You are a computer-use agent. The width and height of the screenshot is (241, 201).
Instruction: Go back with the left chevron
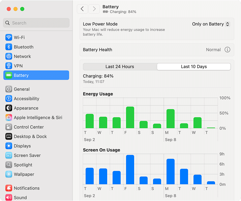[x=82, y=9]
